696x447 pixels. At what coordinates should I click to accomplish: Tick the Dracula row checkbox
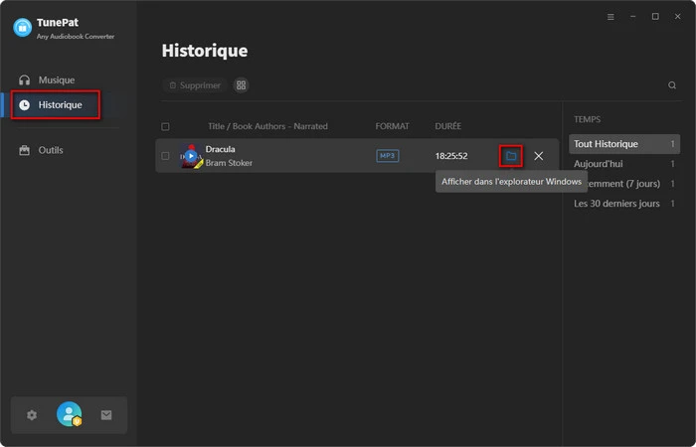coord(165,156)
